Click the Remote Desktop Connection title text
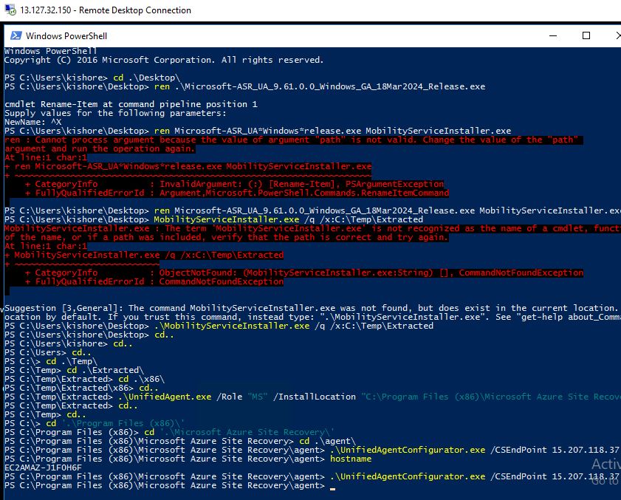Image resolution: width=621 pixels, height=500 pixels. click(135, 10)
